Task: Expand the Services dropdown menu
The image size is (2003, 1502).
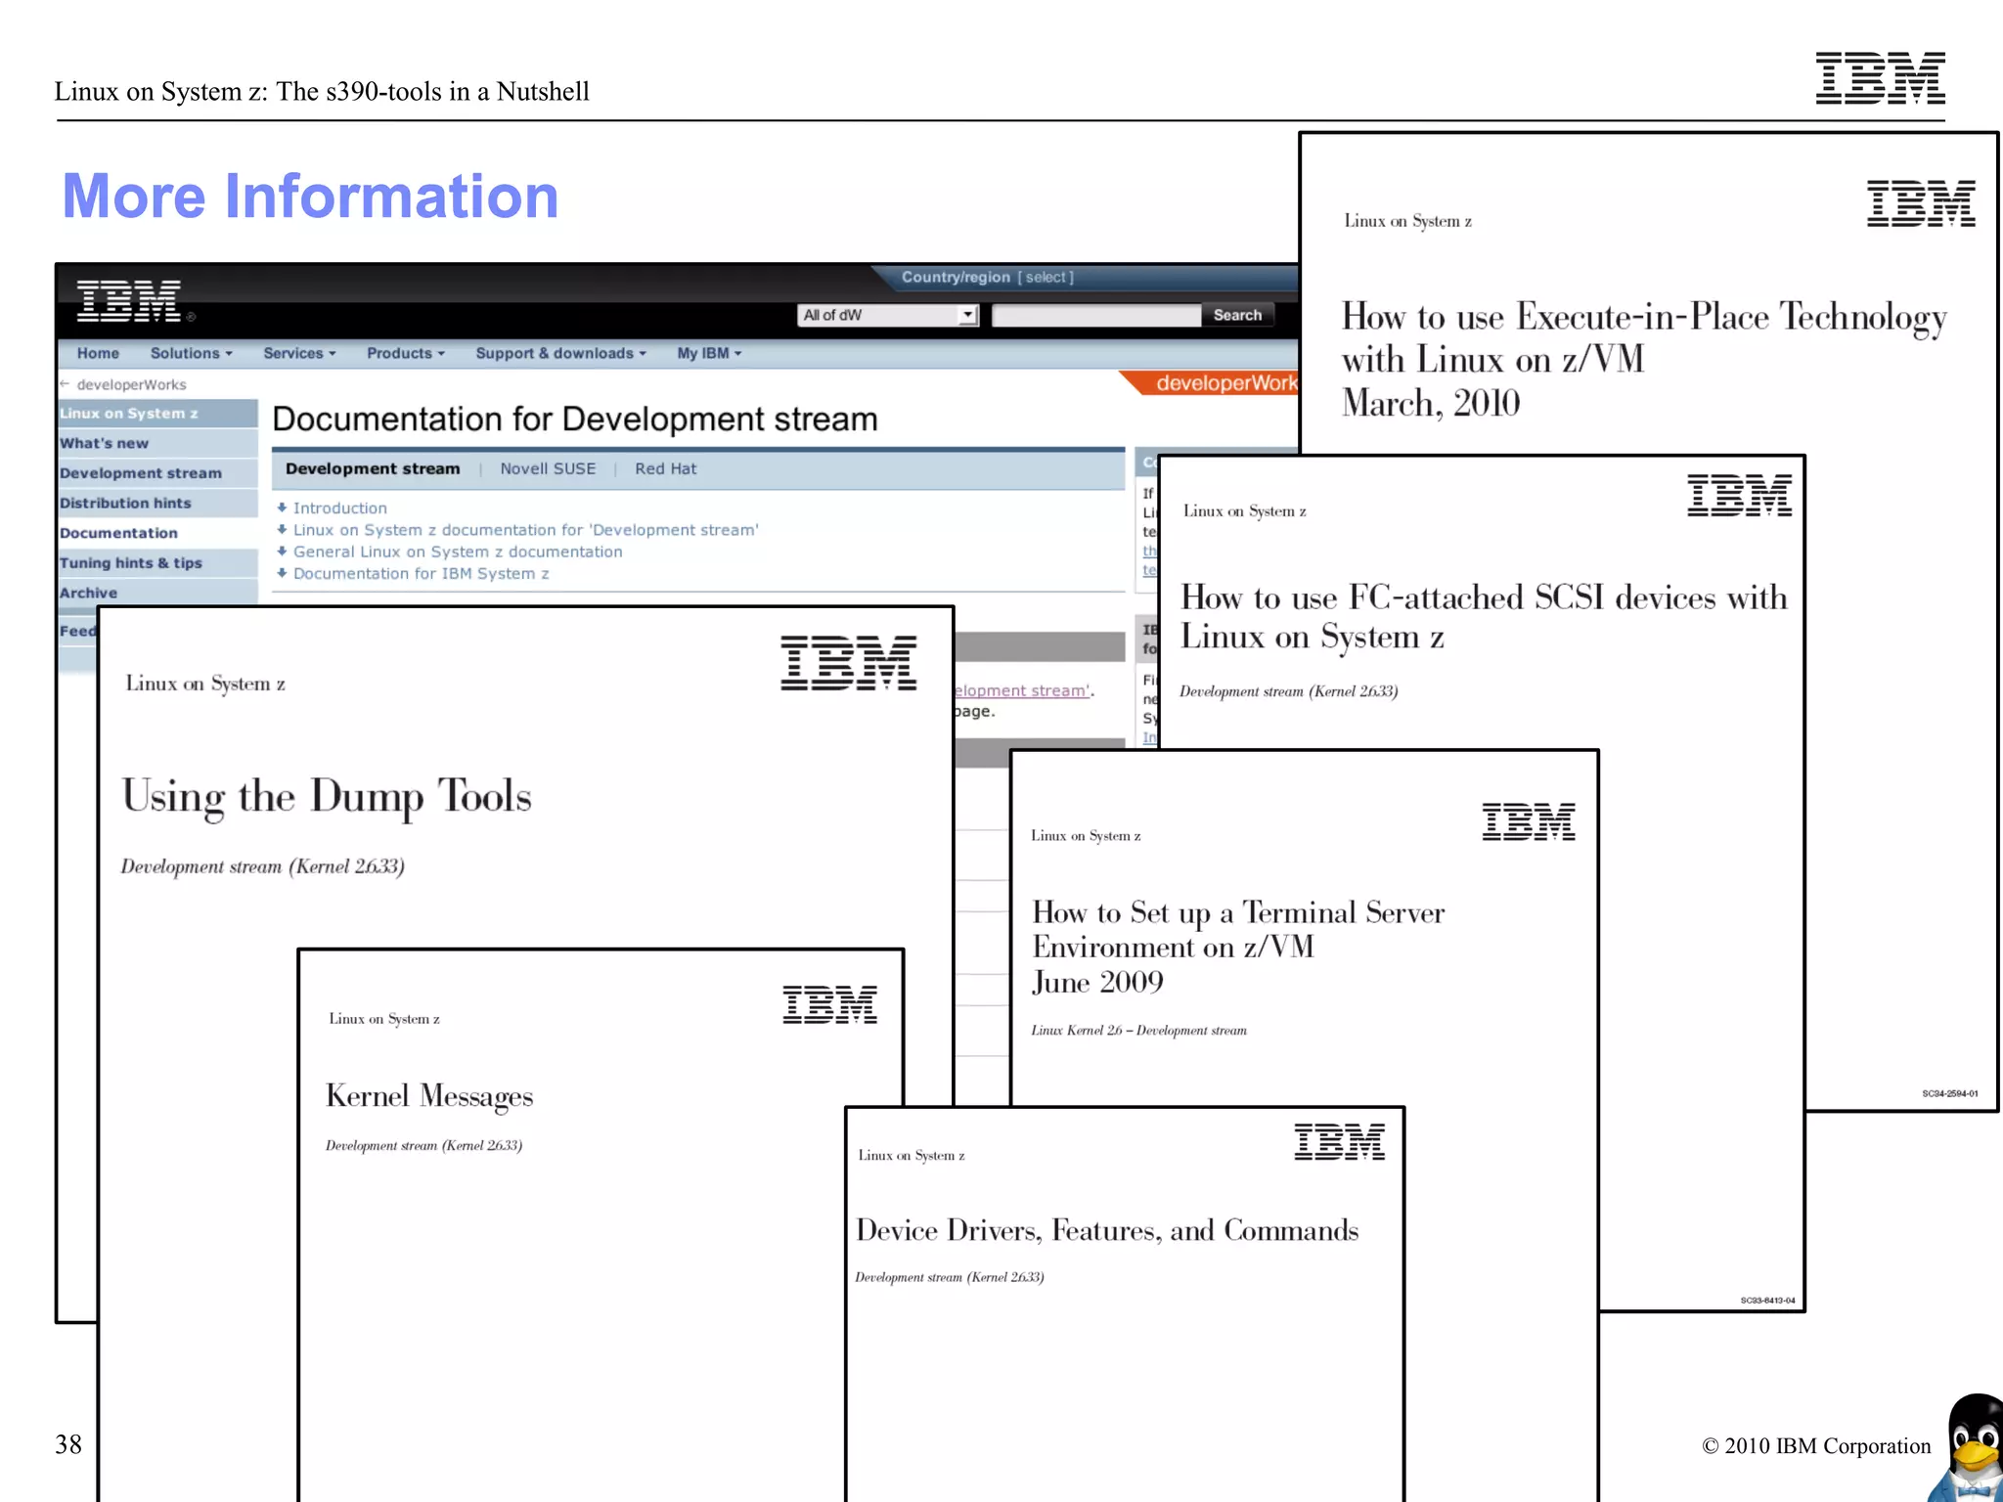Action: click(299, 353)
